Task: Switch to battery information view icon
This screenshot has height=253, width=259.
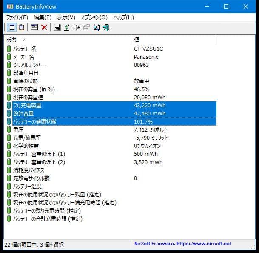Action: (12, 27)
